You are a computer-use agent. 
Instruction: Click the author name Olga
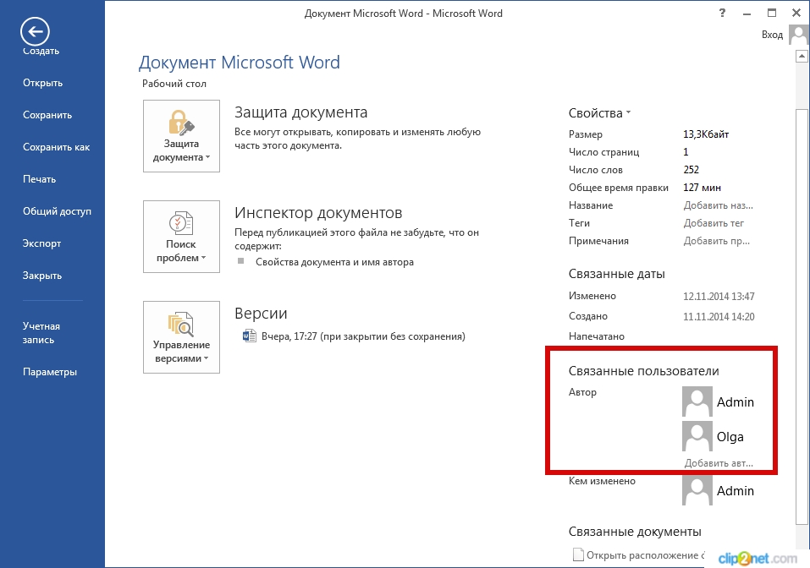[x=730, y=436]
